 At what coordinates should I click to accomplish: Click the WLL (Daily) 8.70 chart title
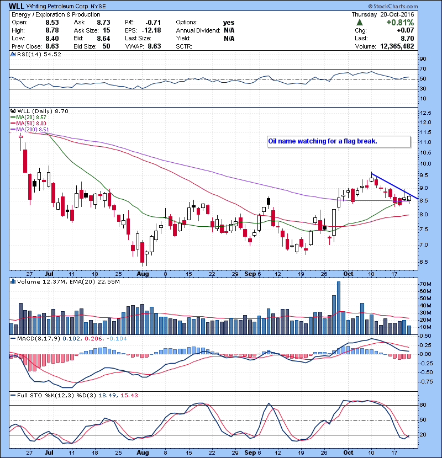tap(43, 111)
